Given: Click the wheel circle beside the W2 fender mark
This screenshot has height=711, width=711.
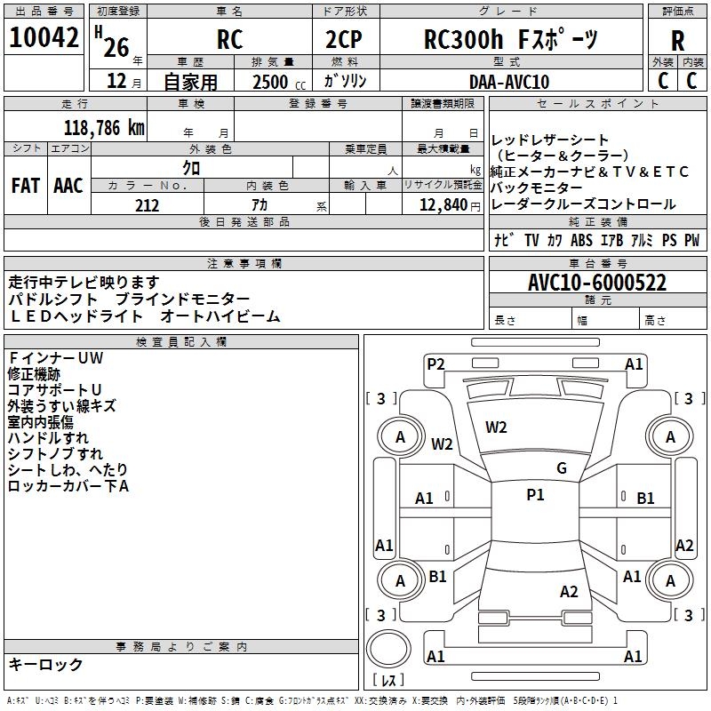Looking at the screenshot, I should 400,436.
